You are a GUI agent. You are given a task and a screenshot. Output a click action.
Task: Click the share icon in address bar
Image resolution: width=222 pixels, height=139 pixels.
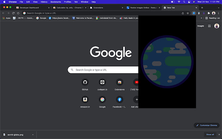click(183, 13)
